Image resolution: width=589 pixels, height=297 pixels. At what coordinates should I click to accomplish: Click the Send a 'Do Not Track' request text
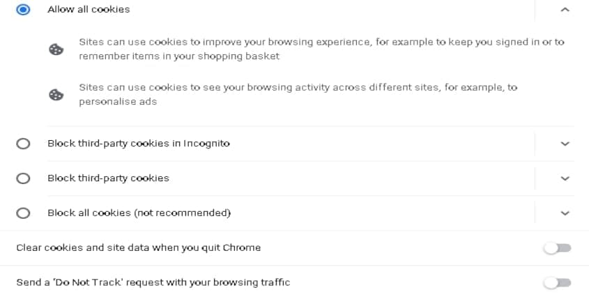click(153, 282)
